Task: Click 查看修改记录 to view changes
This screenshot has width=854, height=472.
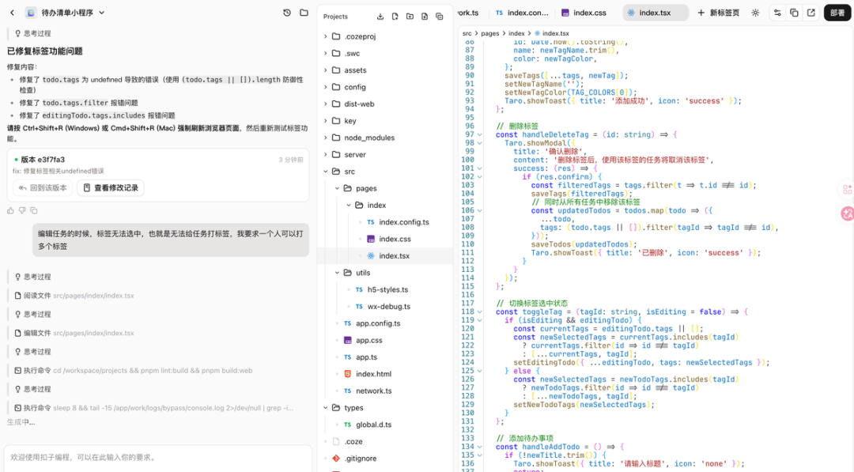Action: coord(111,188)
